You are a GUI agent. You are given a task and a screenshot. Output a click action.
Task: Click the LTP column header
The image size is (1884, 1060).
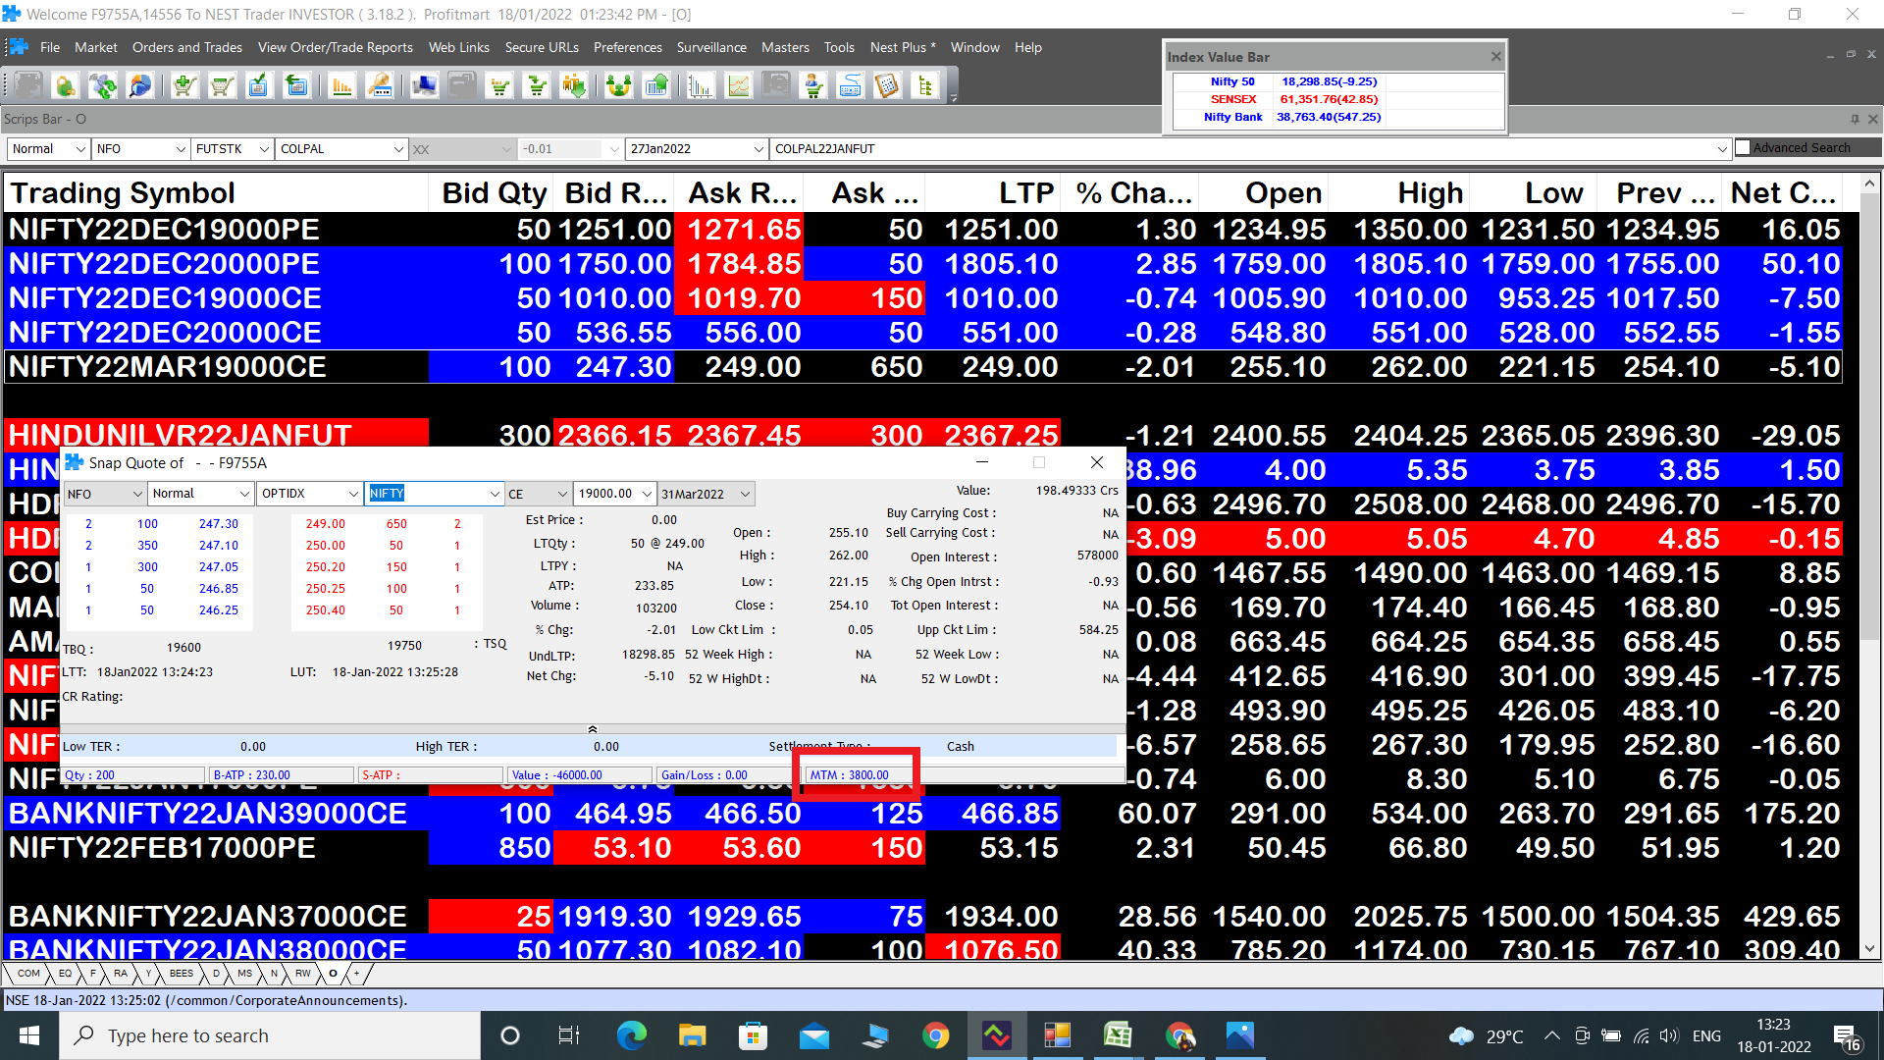pos(1025,193)
